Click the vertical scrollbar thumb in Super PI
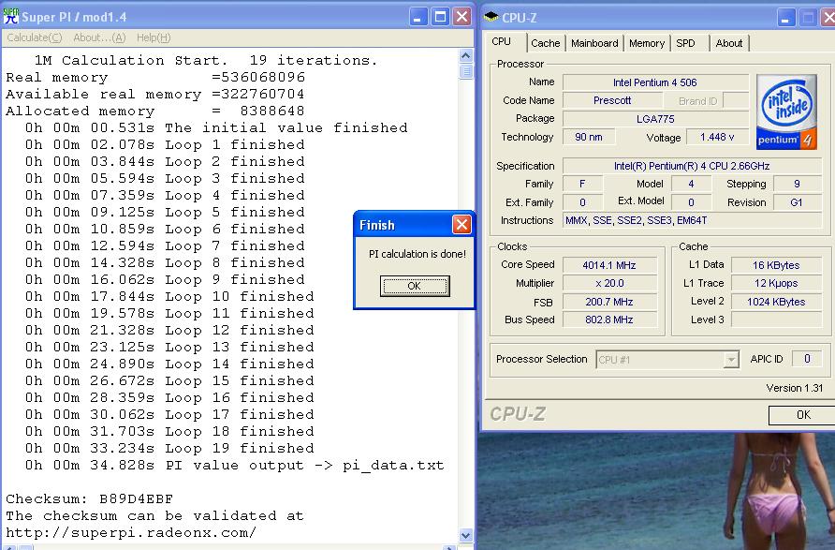The image size is (835, 550). (466, 71)
